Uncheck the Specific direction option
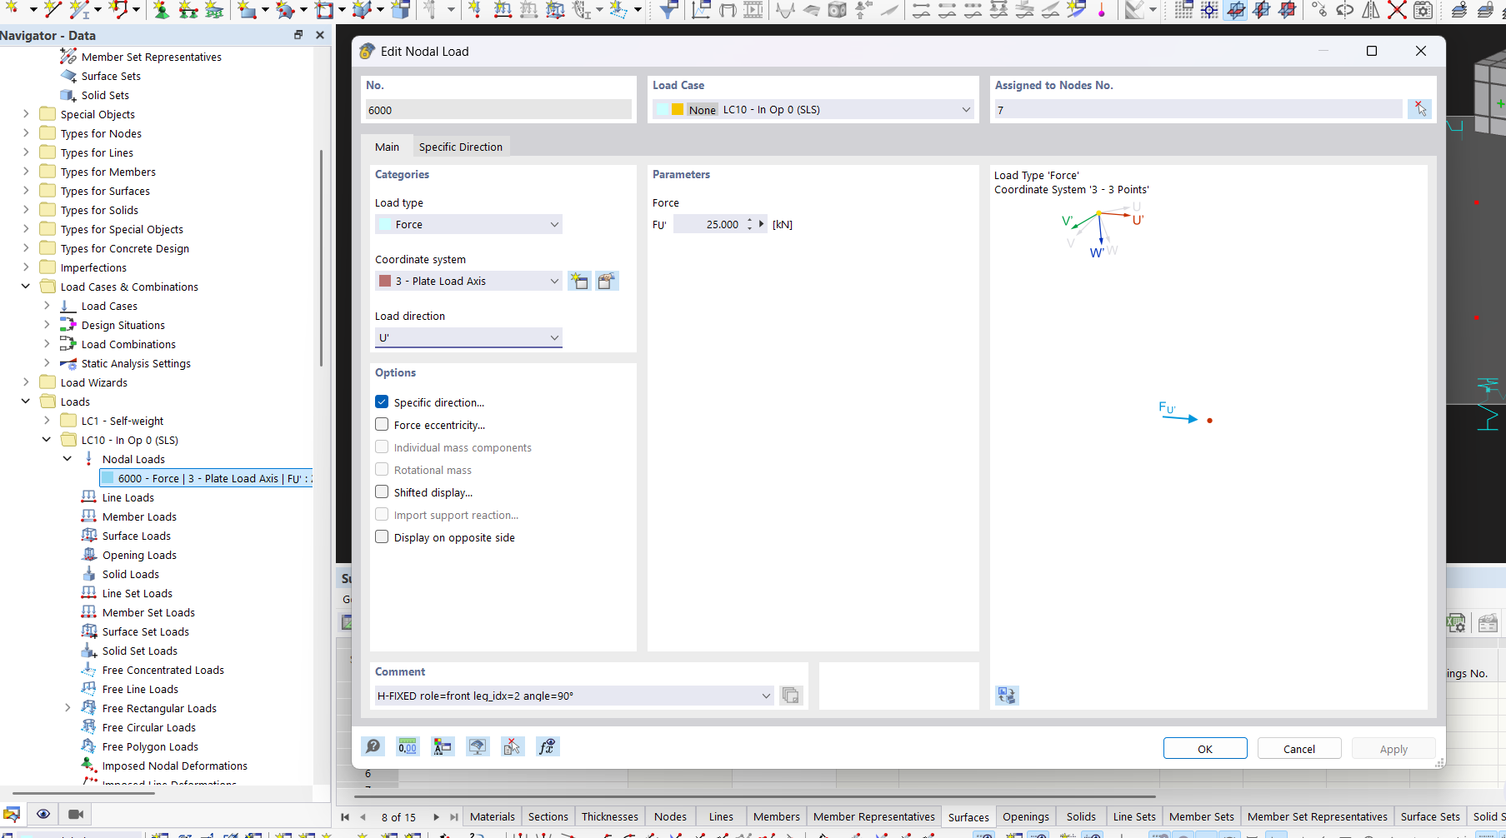This screenshot has height=838, width=1506. pyautogui.click(x=382, y=402)
